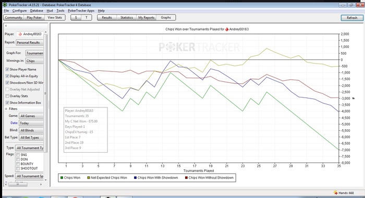Click the Hands: 668 status text

(x=346, y=193)
